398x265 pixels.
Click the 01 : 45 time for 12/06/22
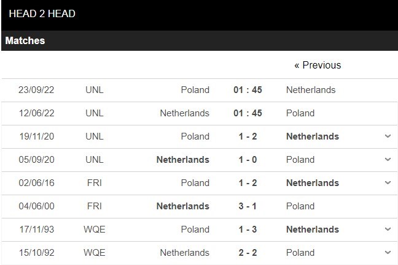click(x=248, y=113)
